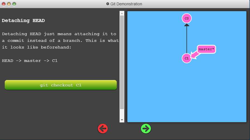Click the red back arrow icon
This screenshot has width=250, height=140.
103,129
